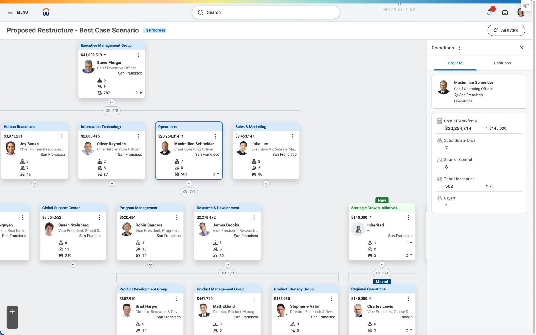Toggle the 3/3 visibility eye under Research & Development

pyautogui.click(x=227, y=273)
